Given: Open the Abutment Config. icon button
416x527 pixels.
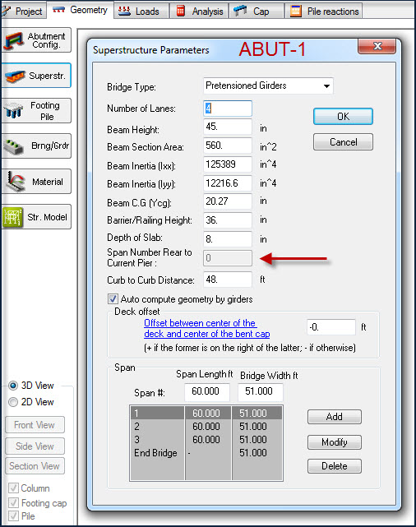Looking at the screenshot, I should (36, 40).
